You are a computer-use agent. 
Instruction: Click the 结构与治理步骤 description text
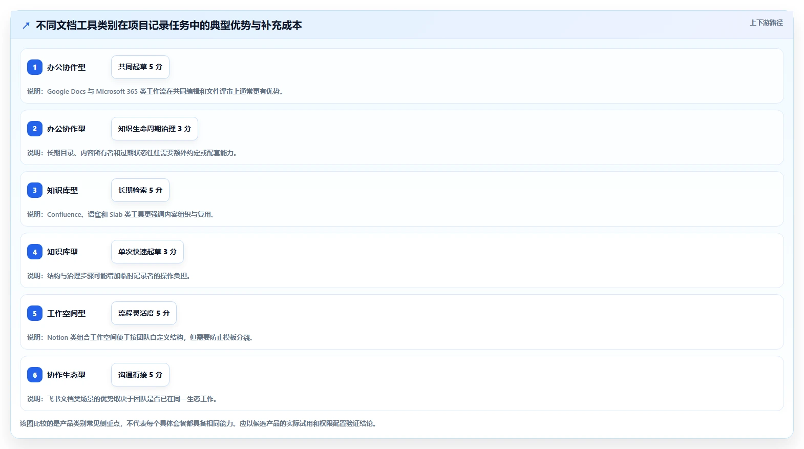pos(110,276)
